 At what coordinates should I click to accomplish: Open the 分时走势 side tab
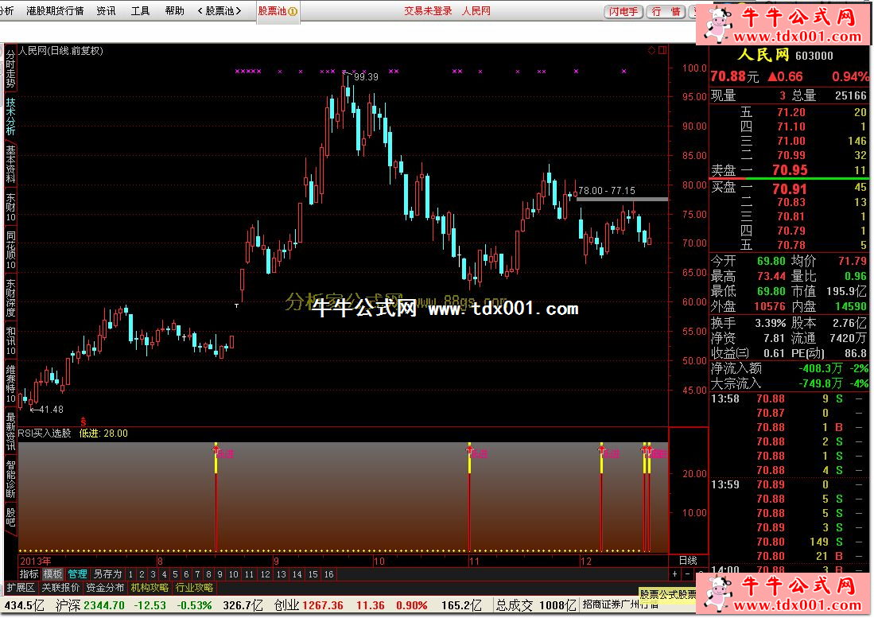tap(10, 69)
